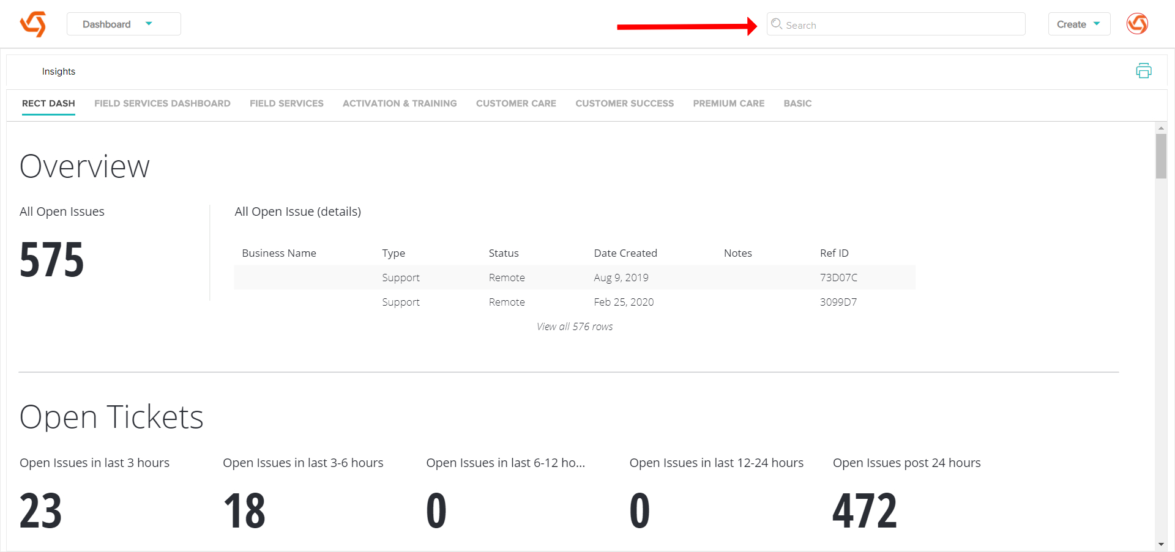Click the Feb 25, 2020 date cell
The height and width of the screenshot is (552, 1175).
pos(624,302)
